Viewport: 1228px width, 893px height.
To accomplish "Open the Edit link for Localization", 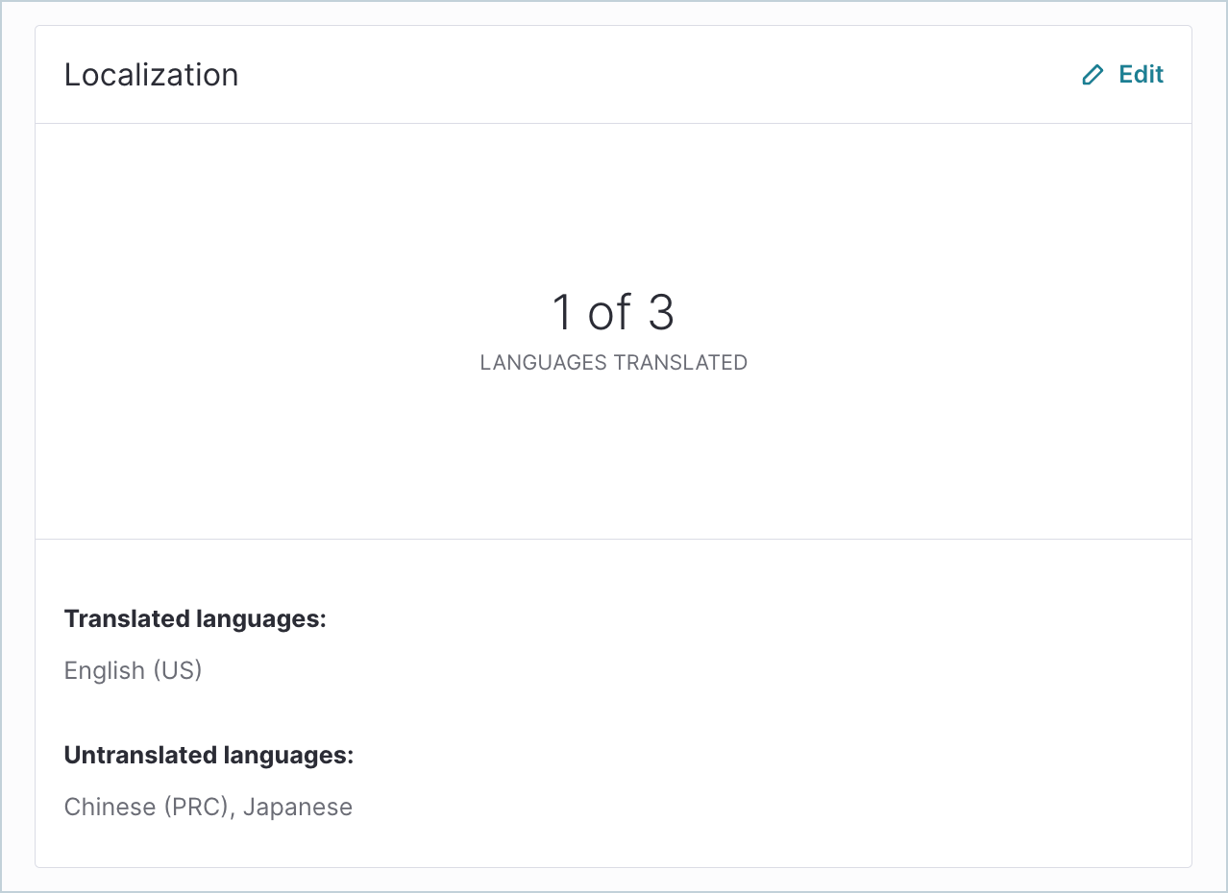I will coord(1122,75).
